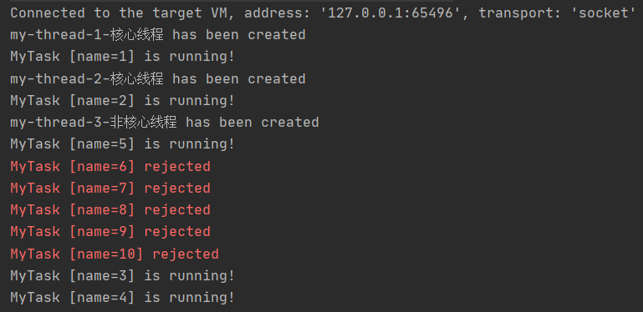Screen dimensions: 643x312
Task: Click the 'my-thread-2-核心线程 has been created' line
Action: (x=158, y=78)
